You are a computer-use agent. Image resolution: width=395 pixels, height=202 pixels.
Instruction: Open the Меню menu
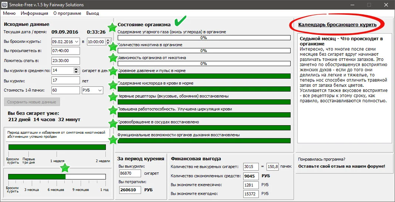9,13
